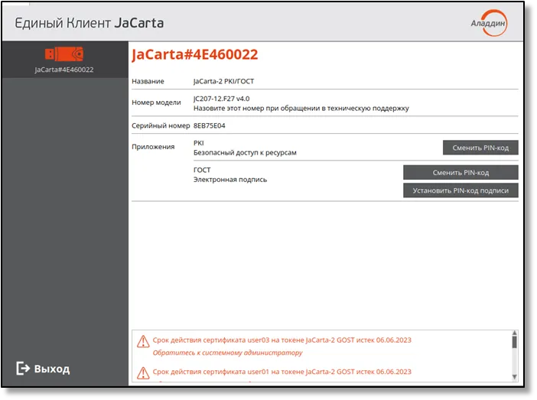The image size is (537, 400).
Task: Click the Аладдин logo
Action: [x=489, y=23]
